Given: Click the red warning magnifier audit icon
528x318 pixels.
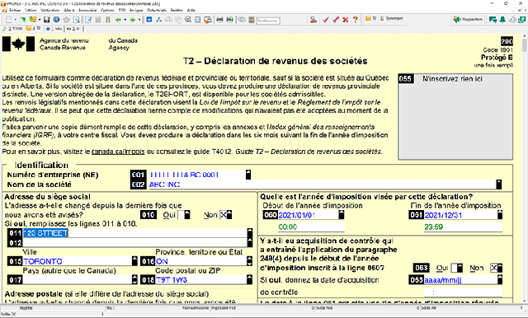Looking at the screenshot, I should pos(313,20).
